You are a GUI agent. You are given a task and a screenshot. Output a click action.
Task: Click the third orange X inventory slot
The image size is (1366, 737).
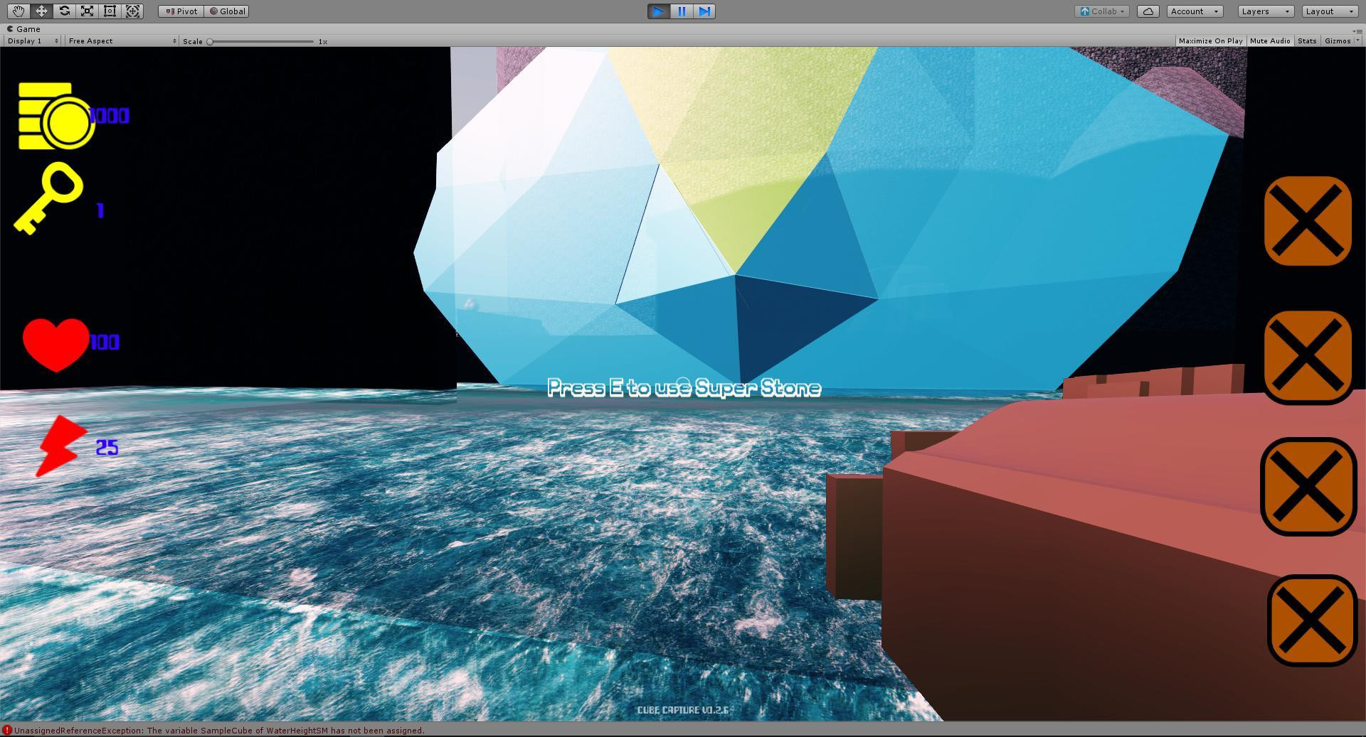[1308, 487]
